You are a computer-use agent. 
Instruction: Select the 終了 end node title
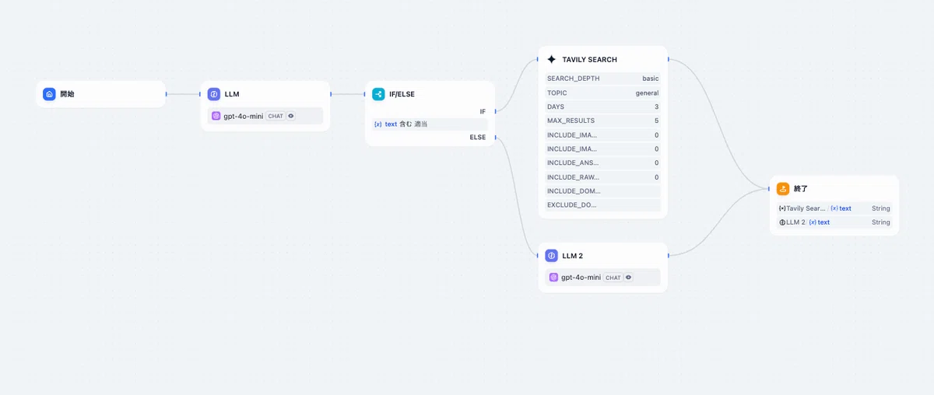[801, 189]
